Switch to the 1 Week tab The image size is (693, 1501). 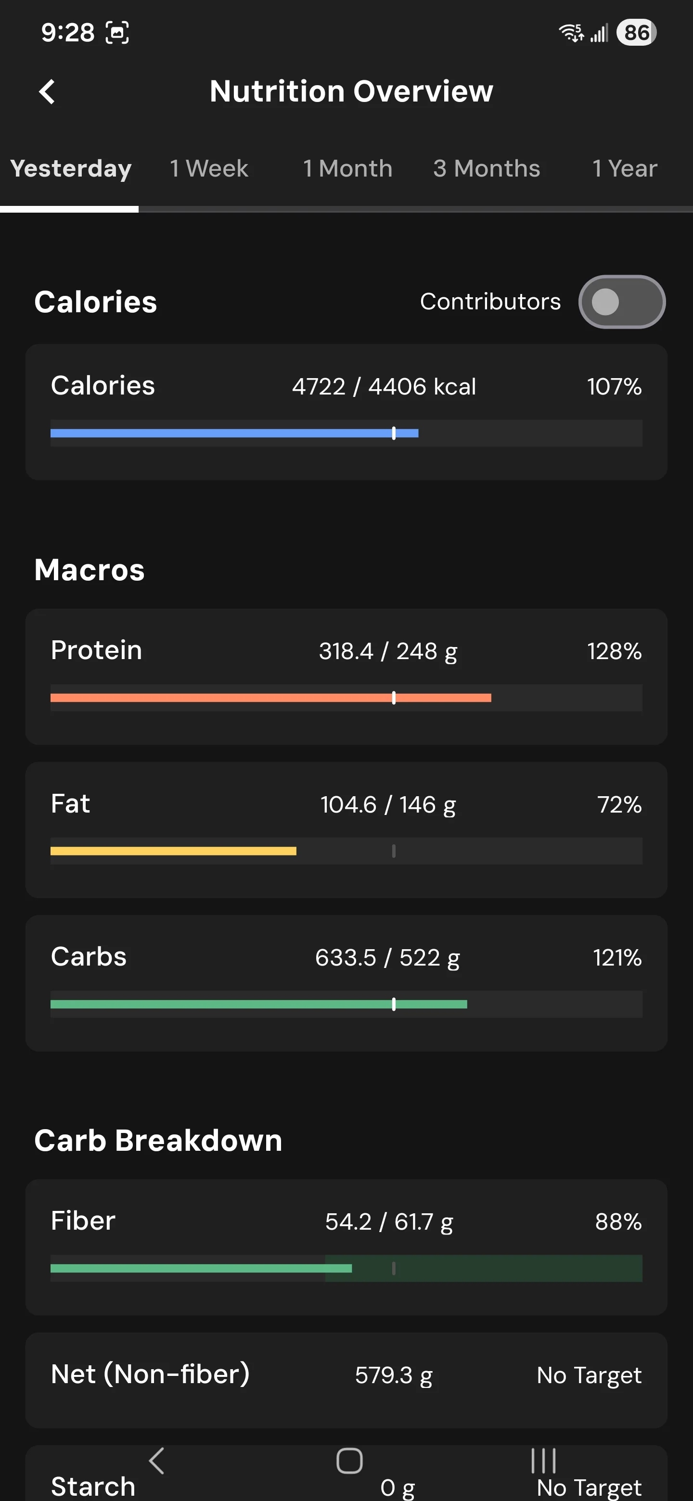tap(209, 168)
